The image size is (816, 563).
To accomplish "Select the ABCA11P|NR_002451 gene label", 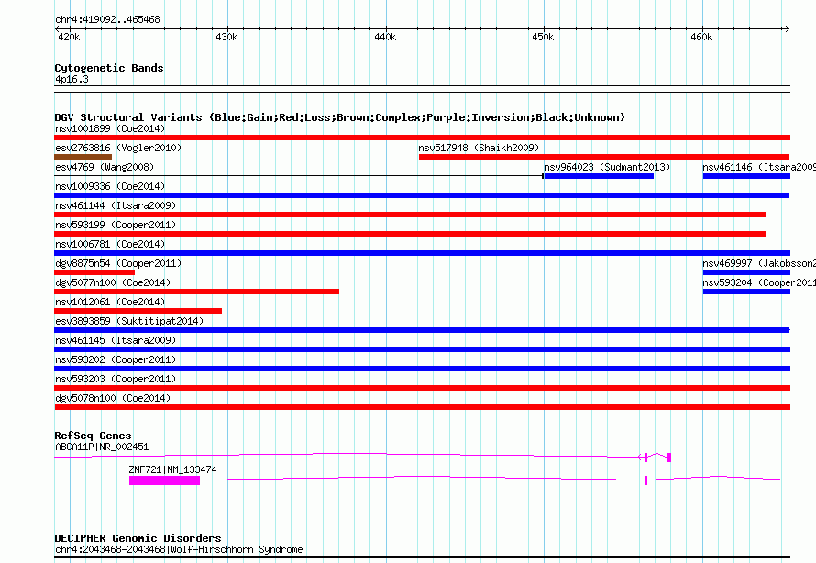I will pyautogui.click(x=102, y=447).
